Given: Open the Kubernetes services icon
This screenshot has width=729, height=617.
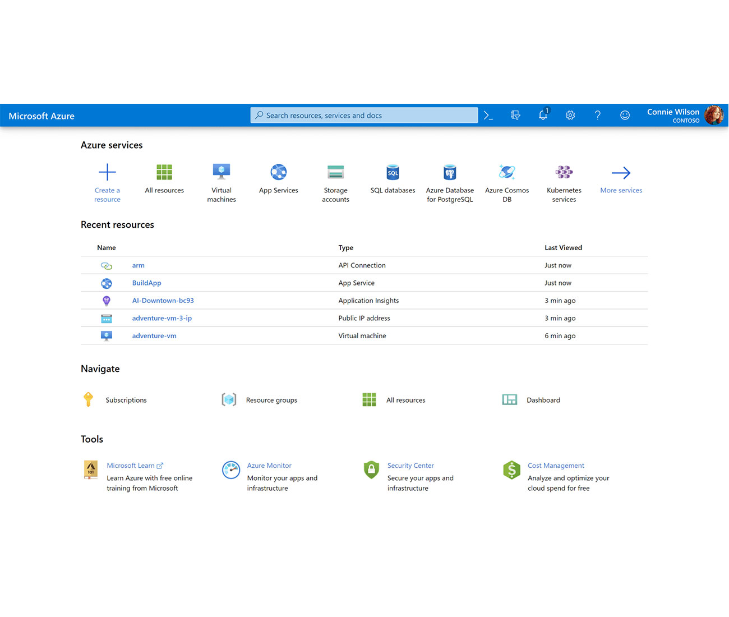Looking at the screenshot, I should 564,172.
